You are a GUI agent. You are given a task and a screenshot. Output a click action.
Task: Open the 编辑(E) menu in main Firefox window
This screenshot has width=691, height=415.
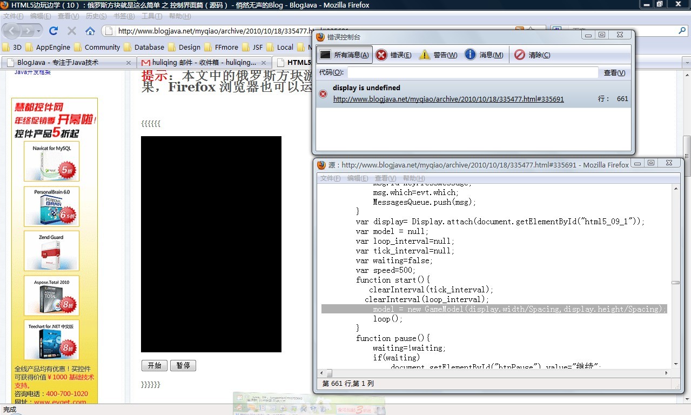[x=41, y=16]
